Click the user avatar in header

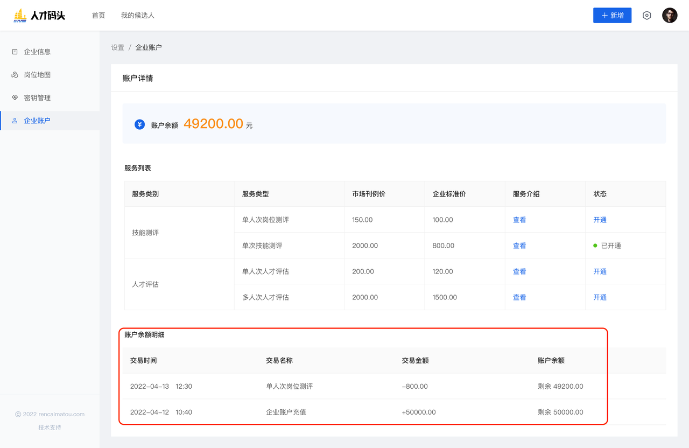point(670,16)
